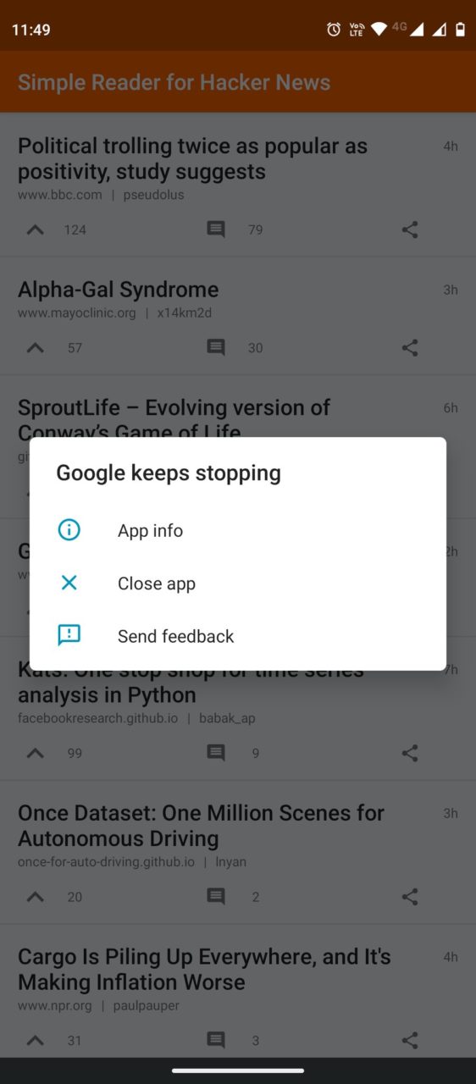Upvote the Political trolling story
The image size is (476, 1084).
[x=35, y=230]
